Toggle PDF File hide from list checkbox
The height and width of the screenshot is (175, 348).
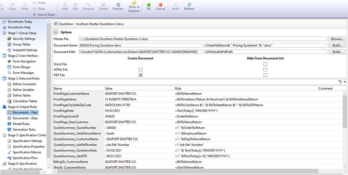(x=265, y=75)
